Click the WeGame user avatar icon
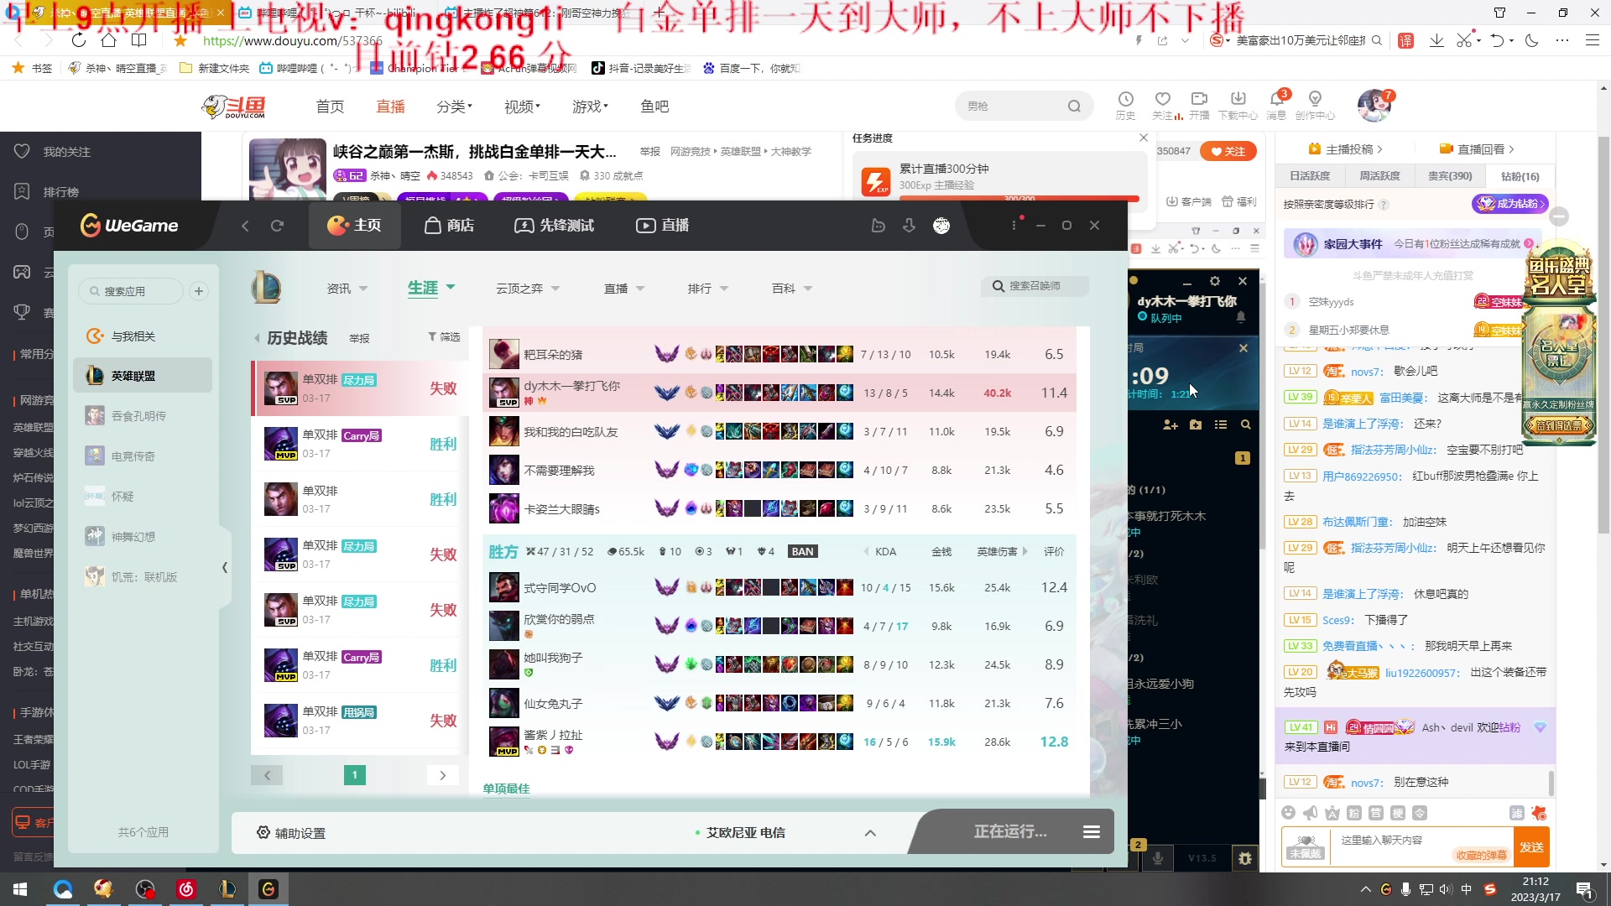 pyautogui.click(x=941, y=225)
